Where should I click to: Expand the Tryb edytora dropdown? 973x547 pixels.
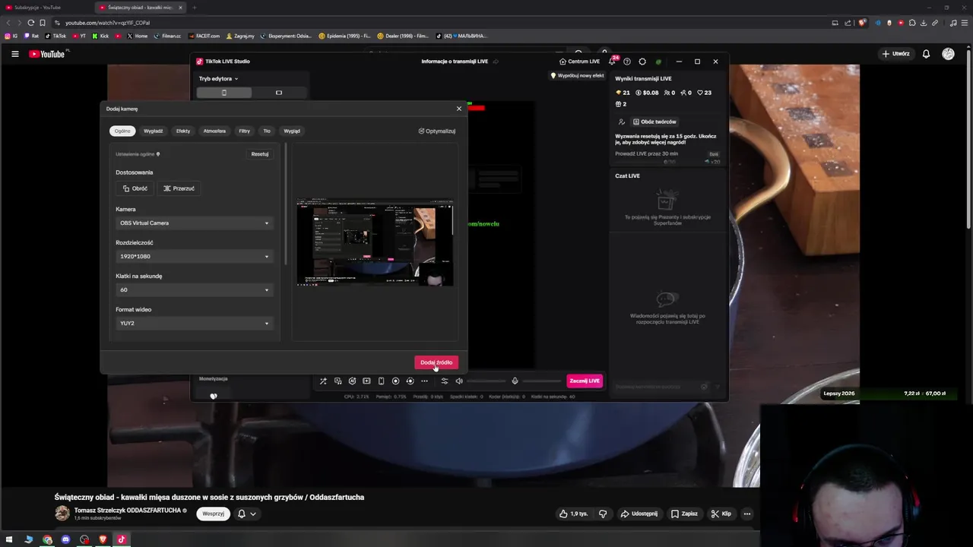218,78
